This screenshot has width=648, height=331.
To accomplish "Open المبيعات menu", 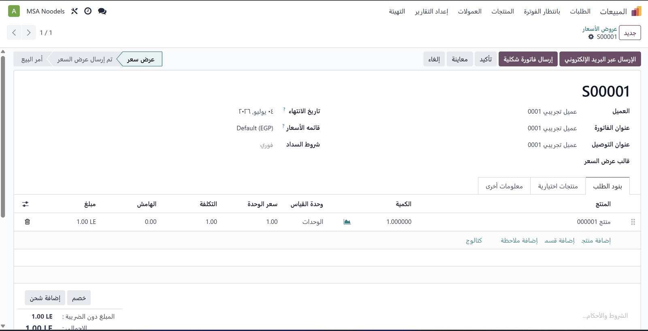I will pos(613,11).
